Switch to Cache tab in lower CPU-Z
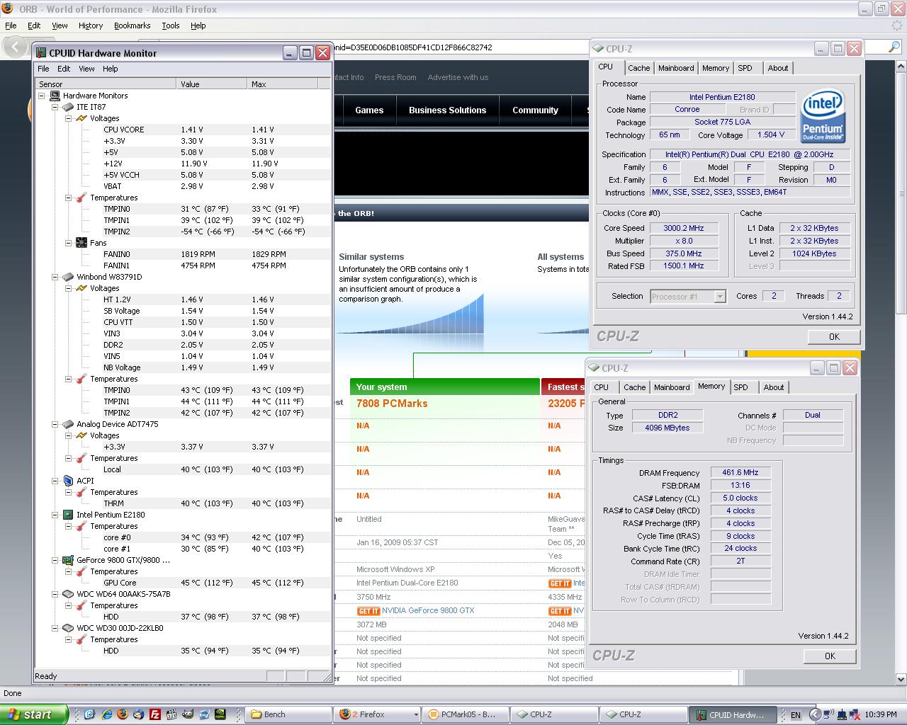This screenshot has height=725, width=907. point(634,387)
